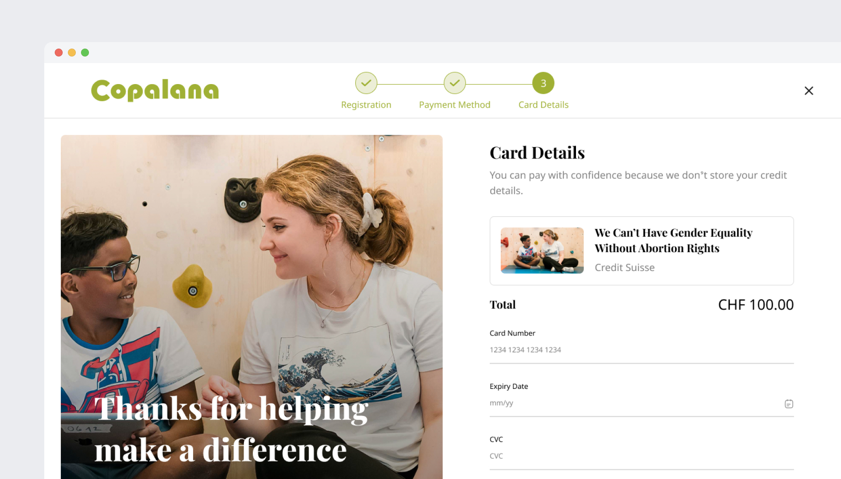Click the Payment Method step checkmark circle

pyautogui.click(x=455, y=83)
